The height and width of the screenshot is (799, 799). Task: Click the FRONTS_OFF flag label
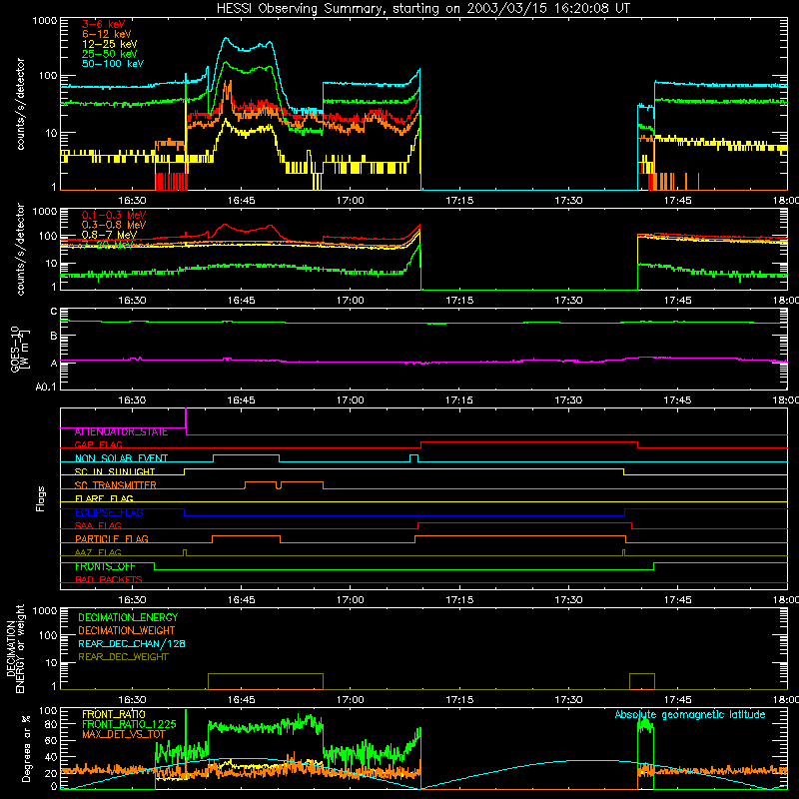[x=105, y=566]
